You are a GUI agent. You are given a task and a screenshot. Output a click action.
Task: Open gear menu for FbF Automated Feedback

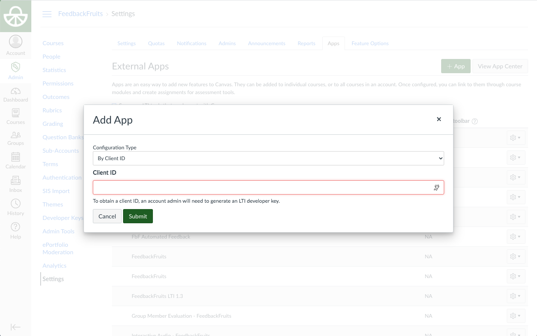(x=516, y=237)
